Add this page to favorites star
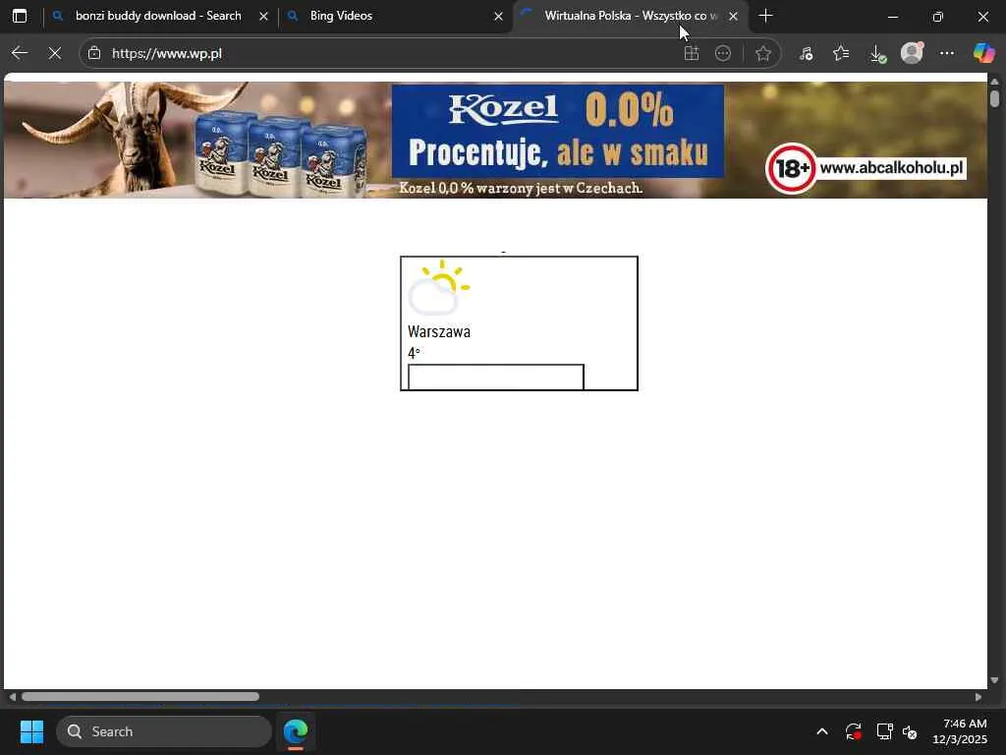The image size is (1006, 755). [762, 53]
